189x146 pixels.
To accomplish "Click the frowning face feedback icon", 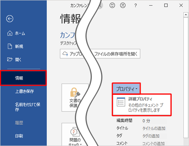I will tap(123, 5).
